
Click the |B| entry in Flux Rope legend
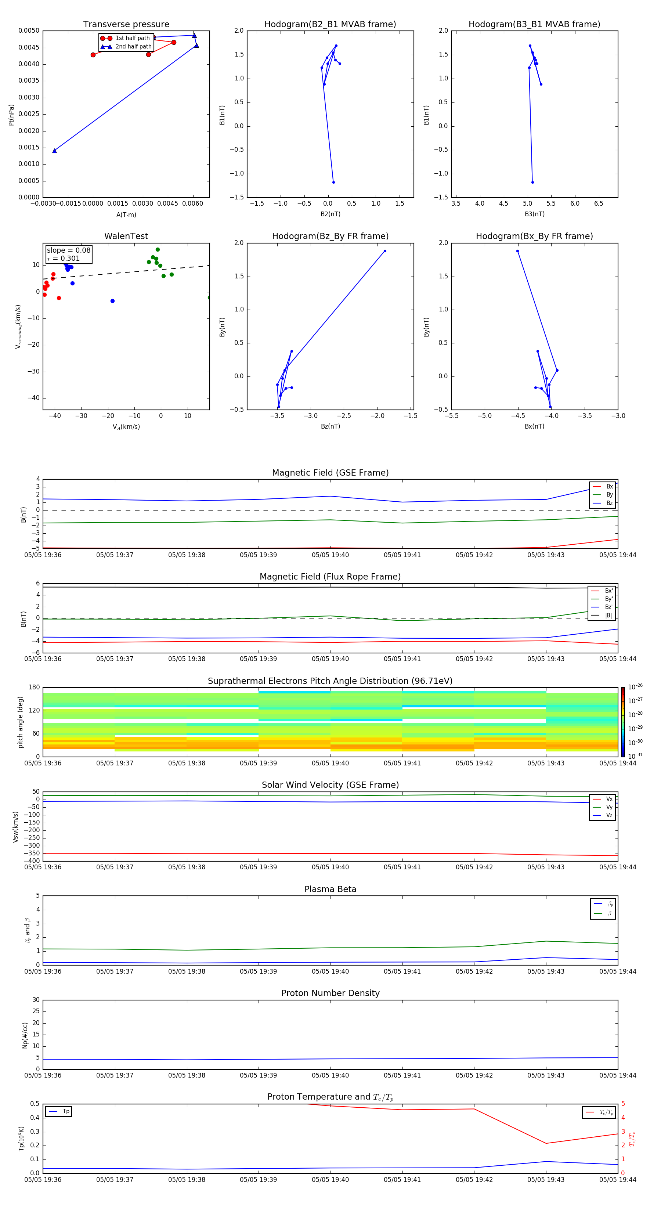click(602, 616)
